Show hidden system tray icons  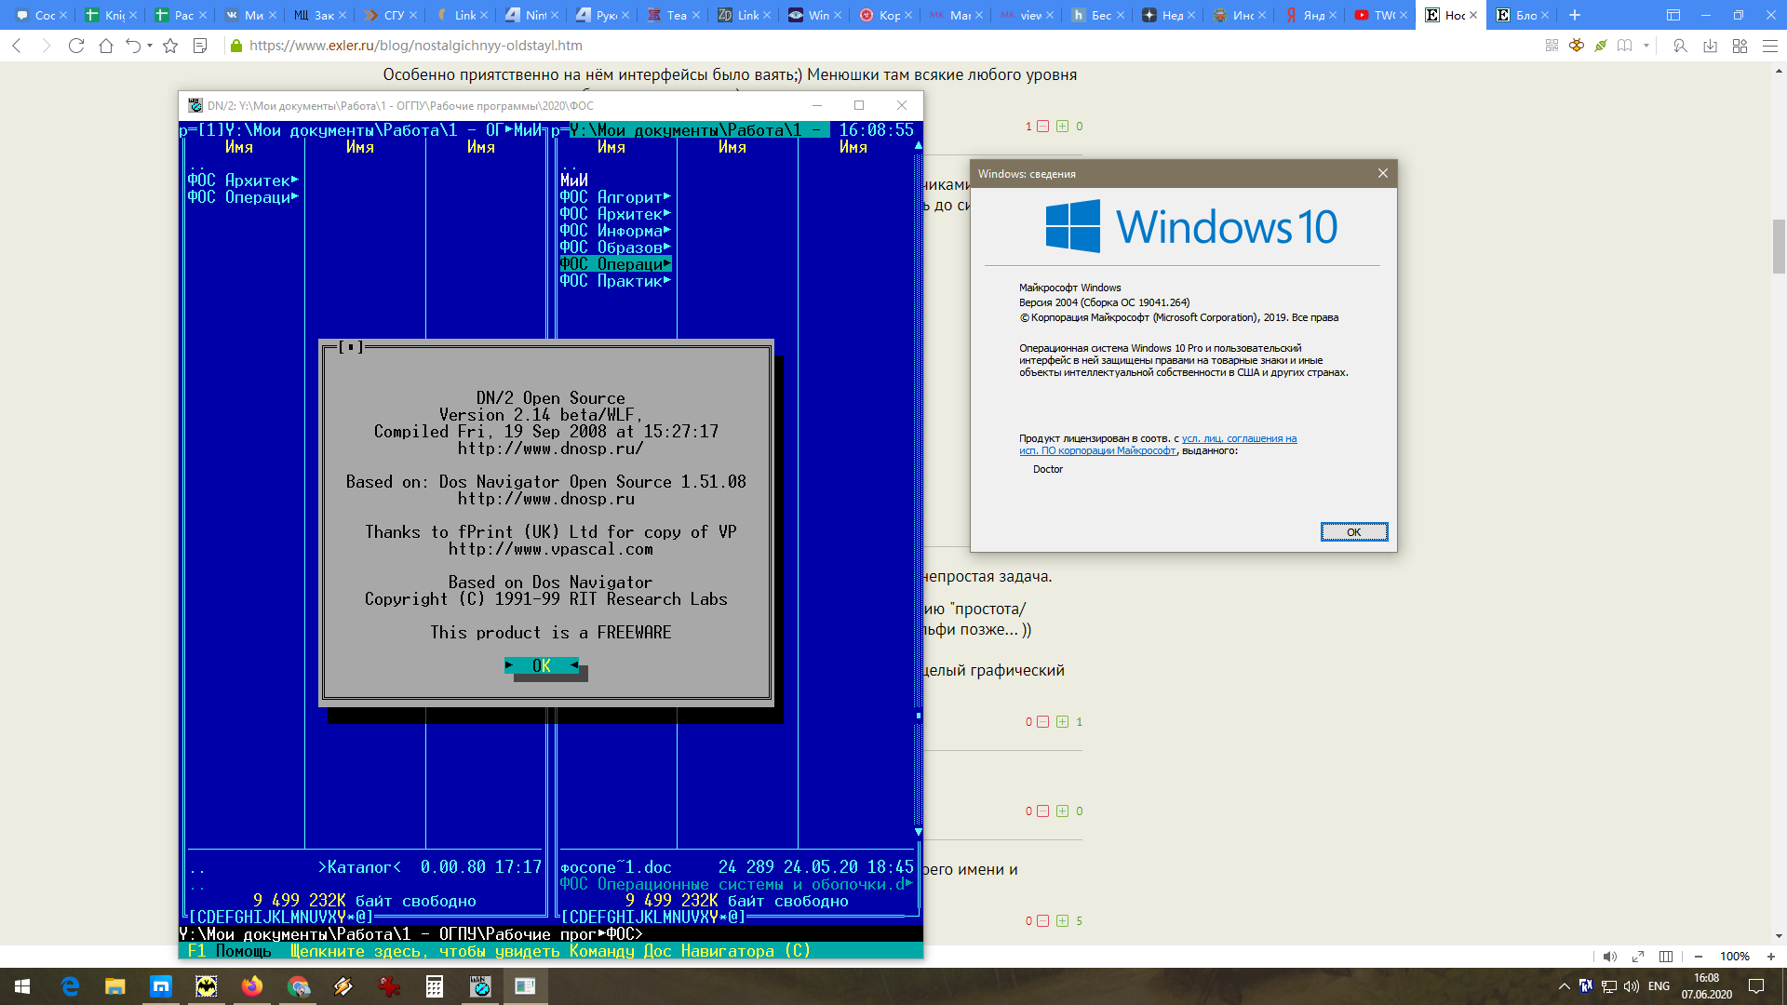pyautogui.click(x=1565, y=986)
